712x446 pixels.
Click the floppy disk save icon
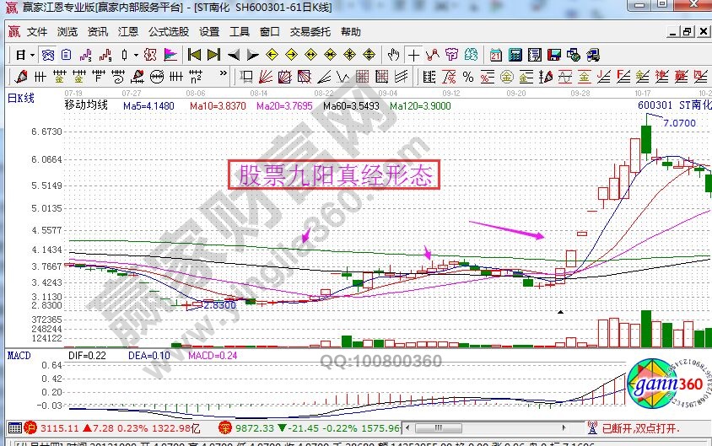point(553,55)
